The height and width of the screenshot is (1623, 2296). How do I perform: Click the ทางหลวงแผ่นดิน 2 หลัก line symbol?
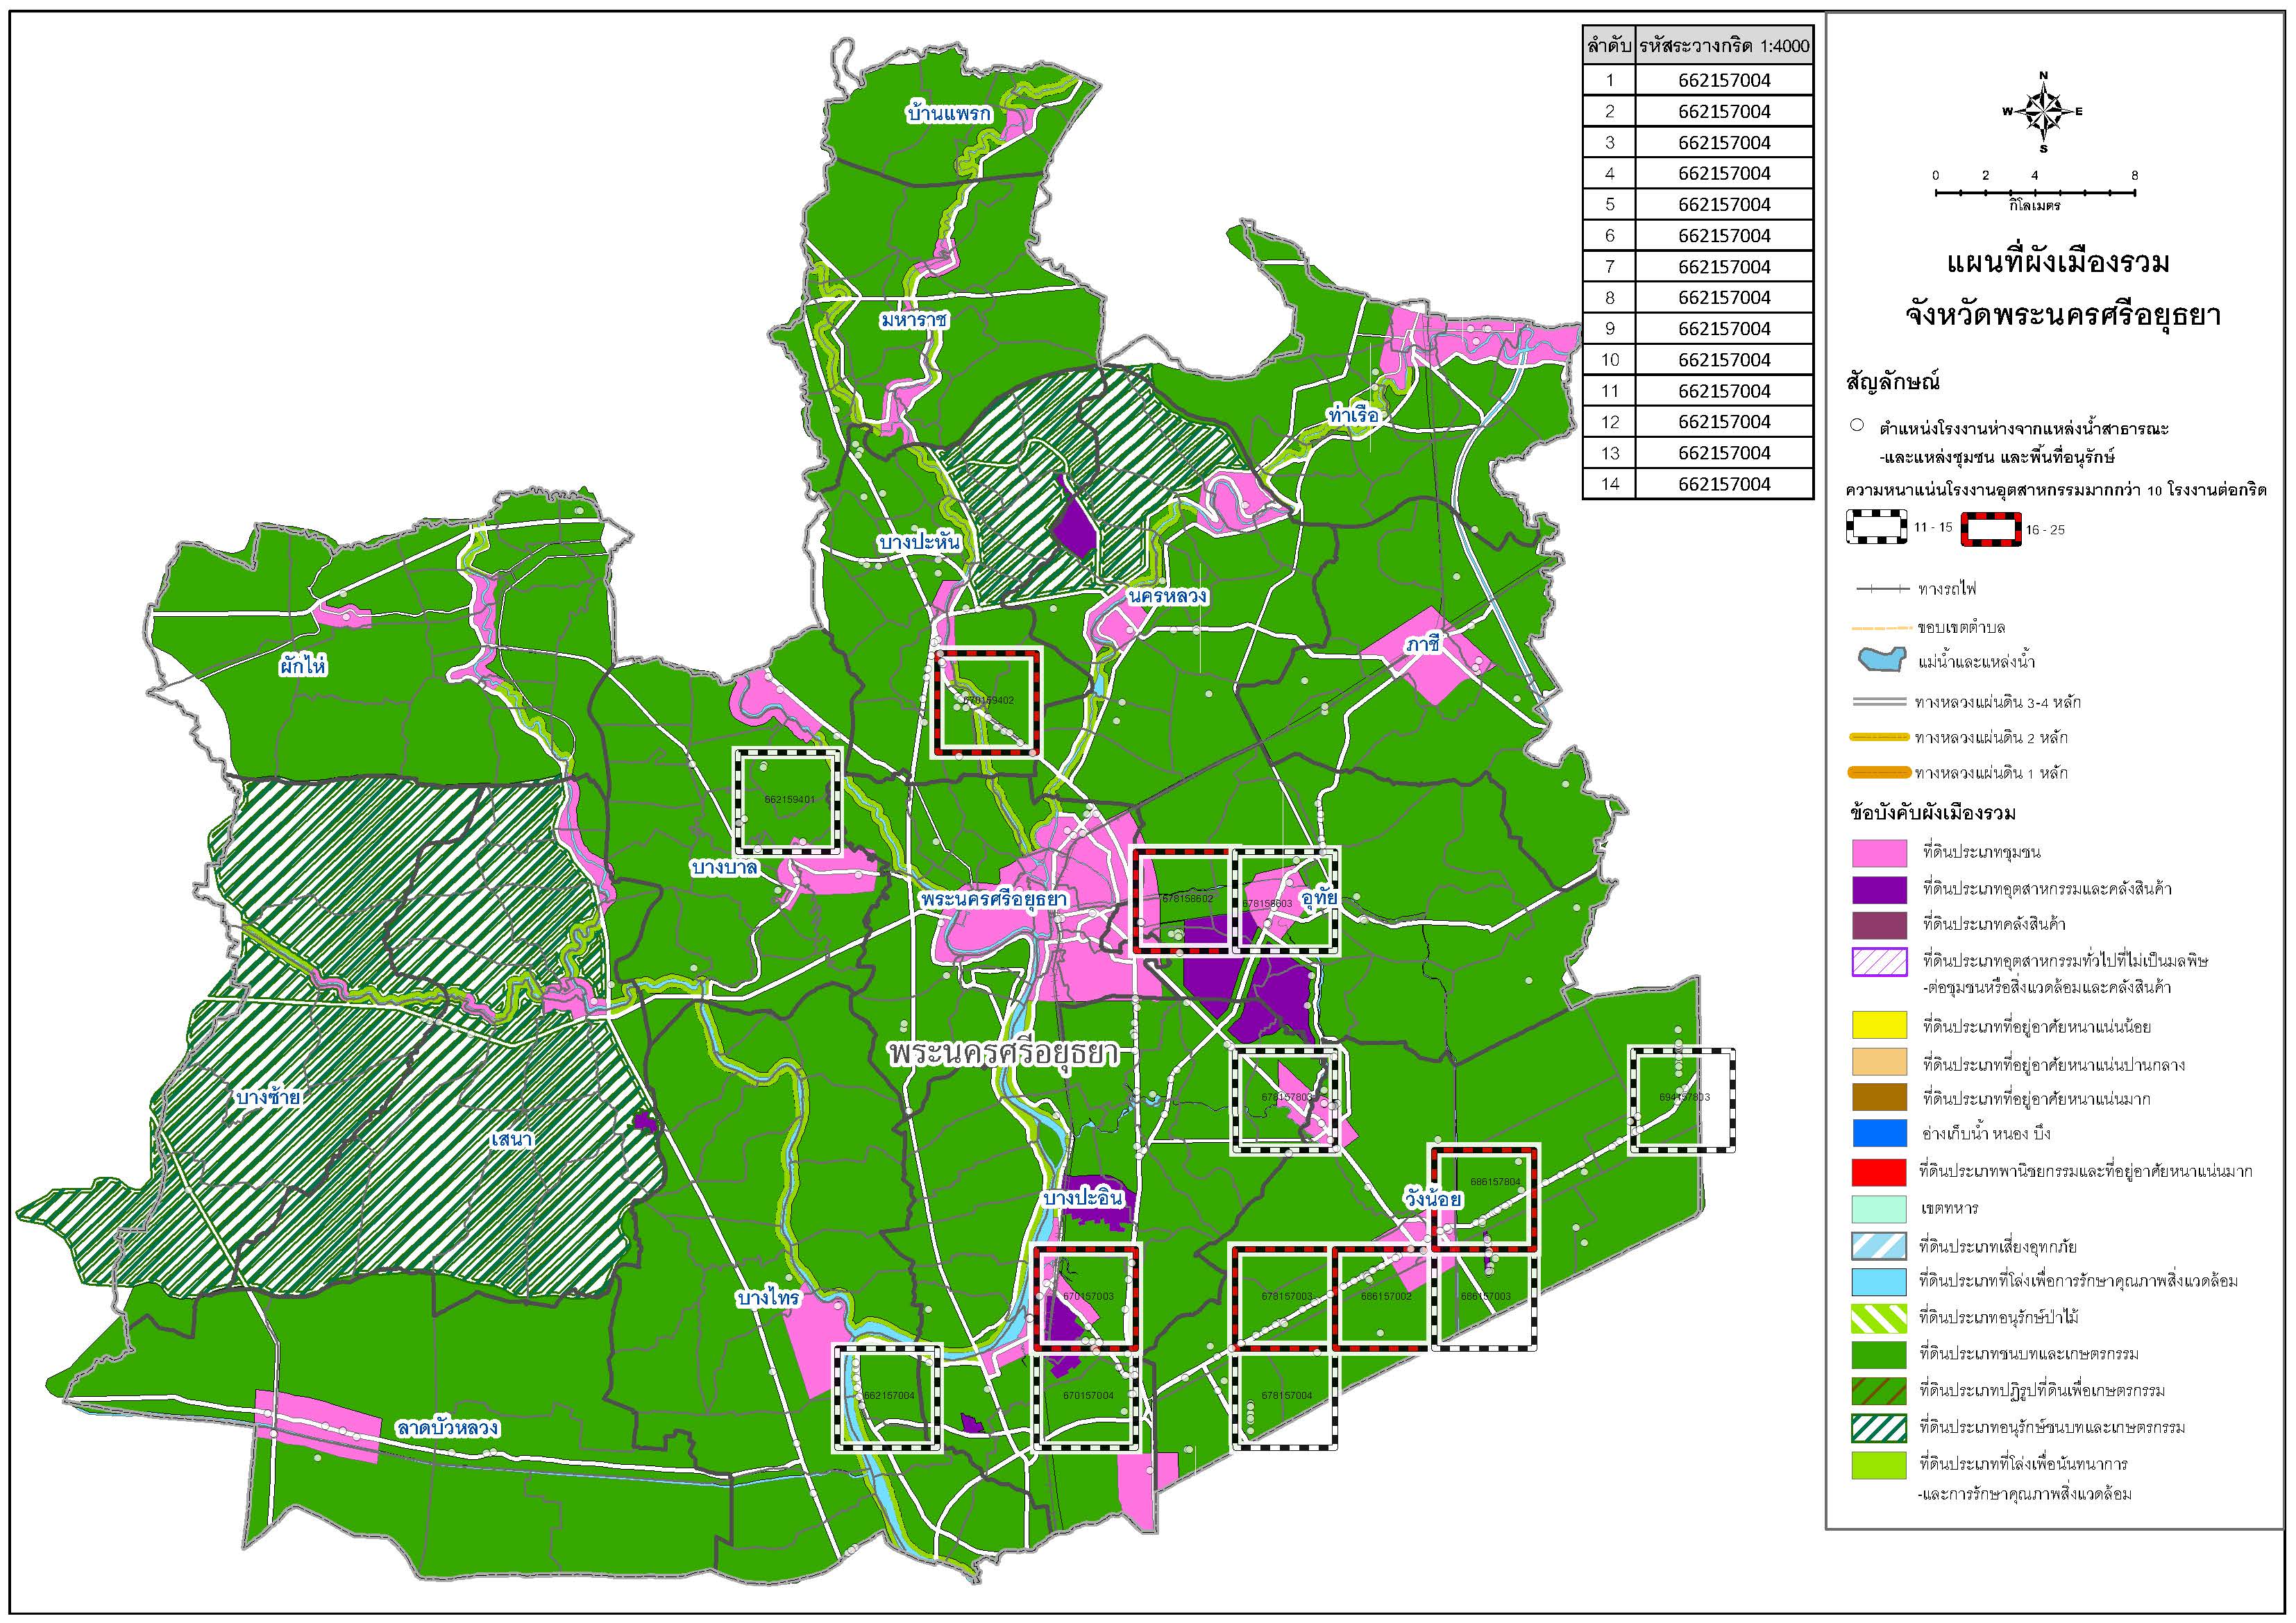[x=1879, y=737]
